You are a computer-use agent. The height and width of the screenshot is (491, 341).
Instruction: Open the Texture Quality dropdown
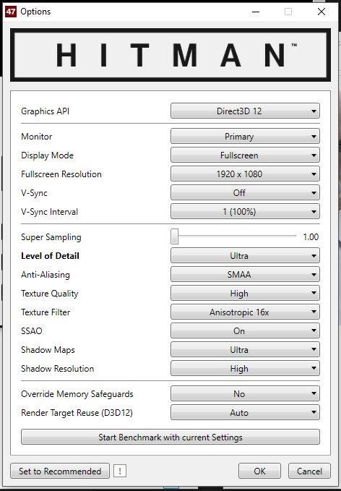(x=245, y=294)
